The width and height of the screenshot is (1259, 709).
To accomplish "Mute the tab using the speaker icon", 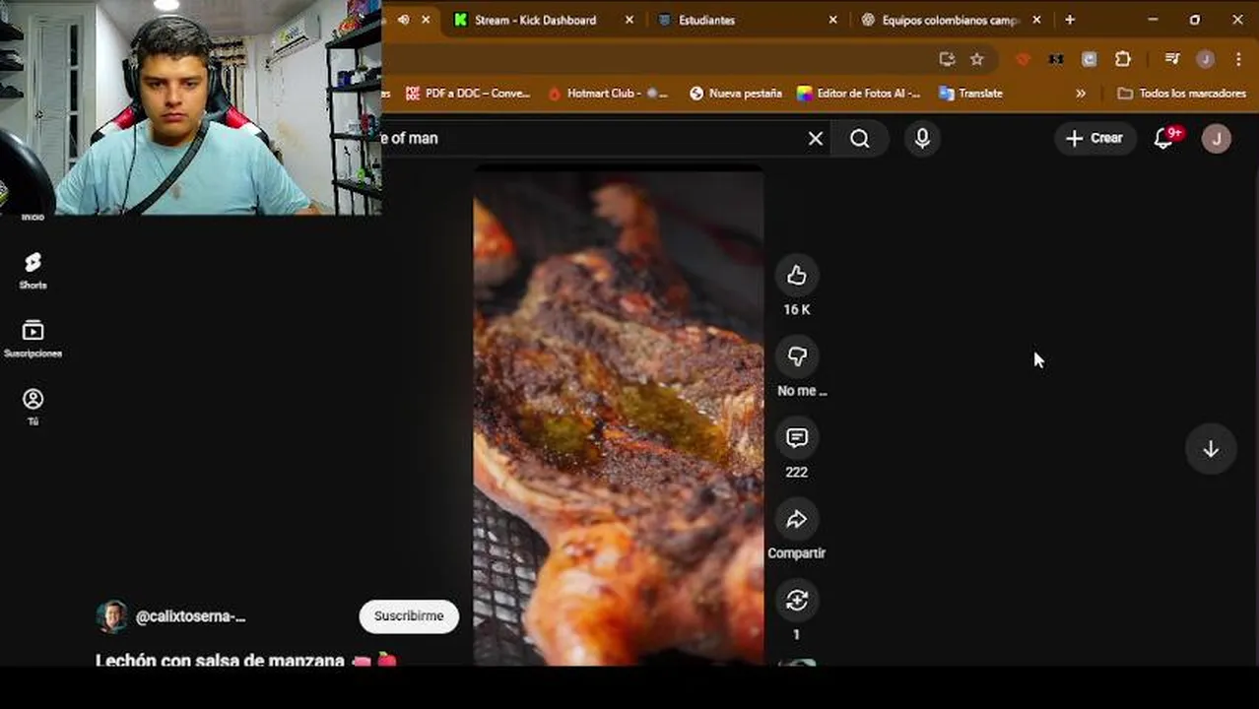I will click(403, 20).
